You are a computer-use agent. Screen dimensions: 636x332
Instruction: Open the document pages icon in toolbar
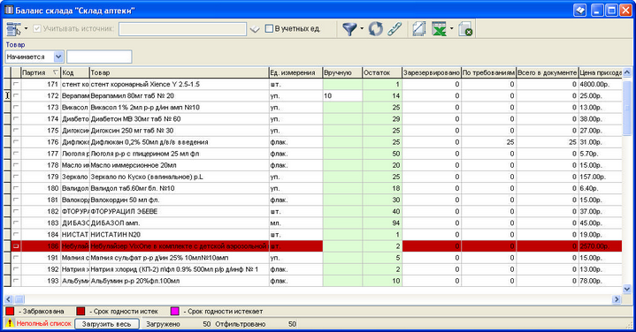click(x=419, y=29)
